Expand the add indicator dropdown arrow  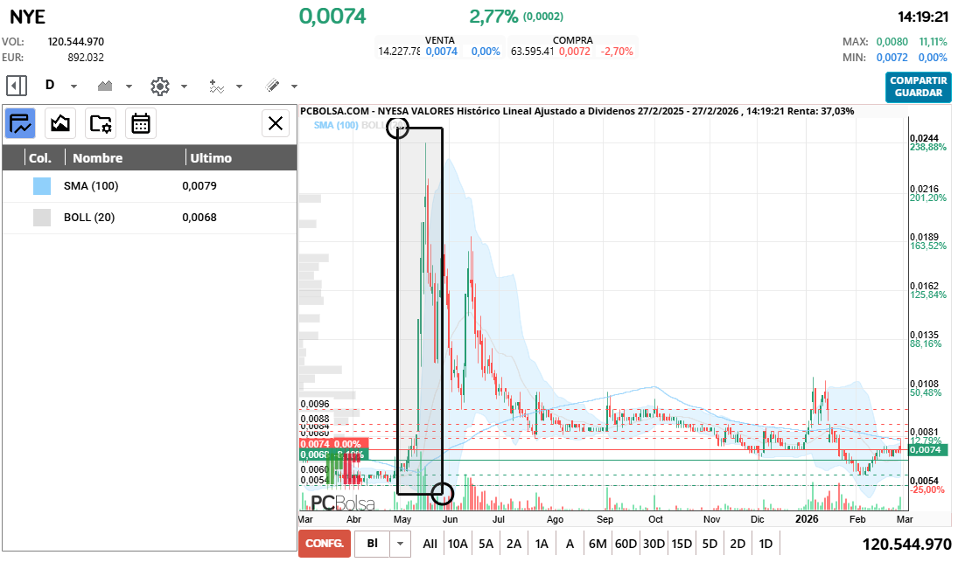point(240,86)
